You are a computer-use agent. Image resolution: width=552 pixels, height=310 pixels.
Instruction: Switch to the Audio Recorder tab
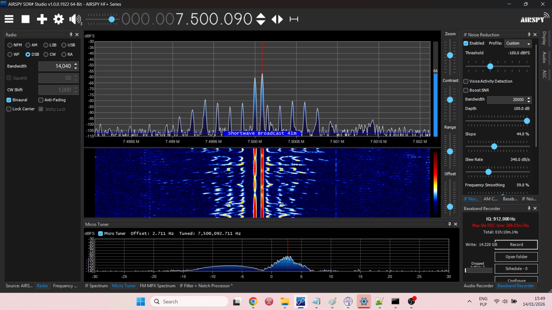pos(478,286)
